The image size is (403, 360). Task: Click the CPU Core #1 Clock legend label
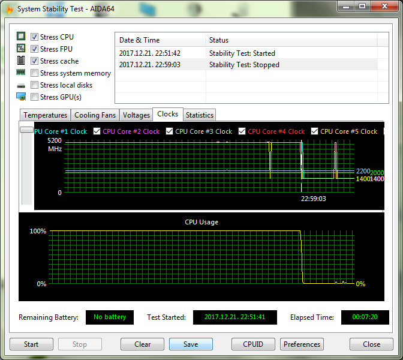(61, 131)
